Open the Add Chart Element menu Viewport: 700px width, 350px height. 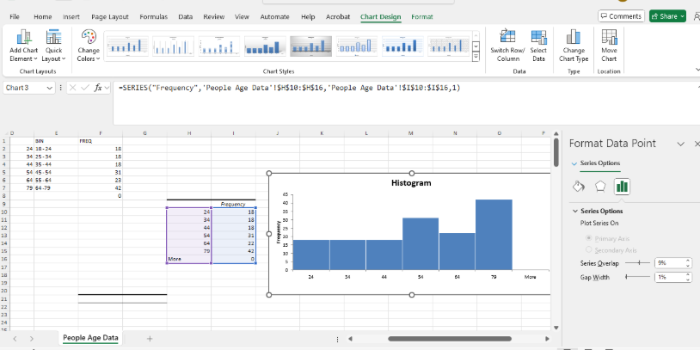coord(23,43)
